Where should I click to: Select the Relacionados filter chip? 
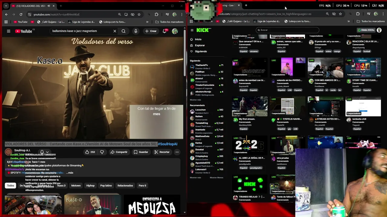pyautogui.click(x=125, y=186)
